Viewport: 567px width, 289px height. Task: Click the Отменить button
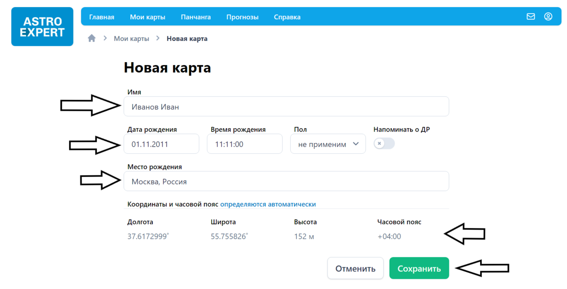coord(355,268)
